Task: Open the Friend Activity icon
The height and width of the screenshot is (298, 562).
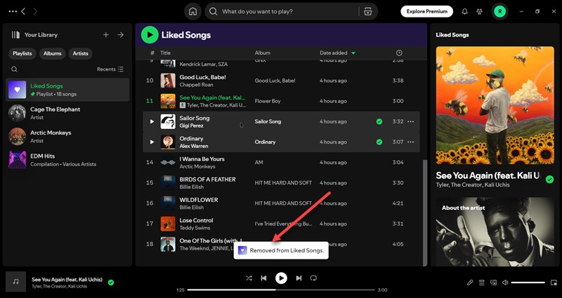Action: click(480, 11)
